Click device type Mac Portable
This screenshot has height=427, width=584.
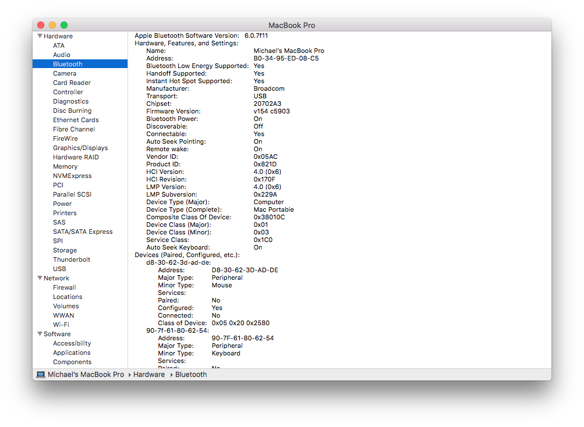274,209
